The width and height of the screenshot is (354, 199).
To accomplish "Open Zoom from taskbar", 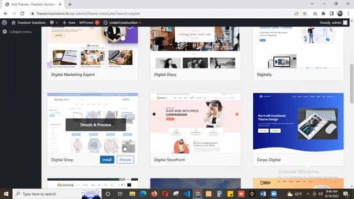I will pyautogui.click(x=274, y=194).
